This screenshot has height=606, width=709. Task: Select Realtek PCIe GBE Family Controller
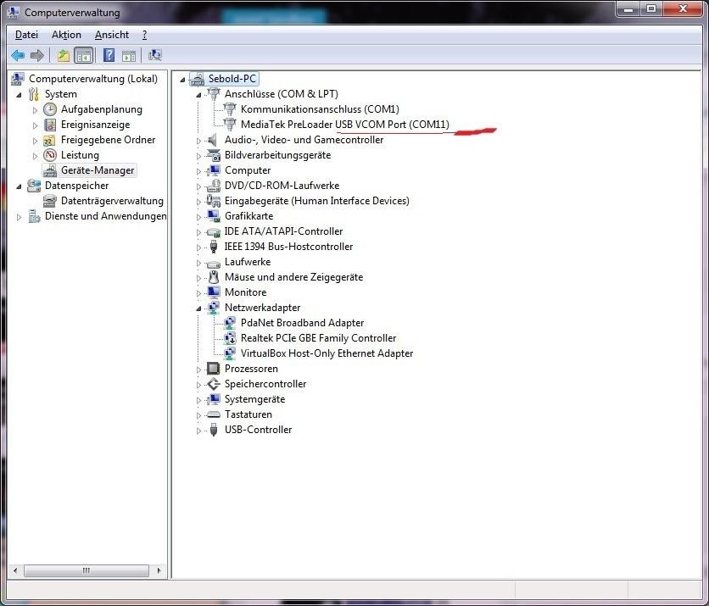[x=318, y=338]
